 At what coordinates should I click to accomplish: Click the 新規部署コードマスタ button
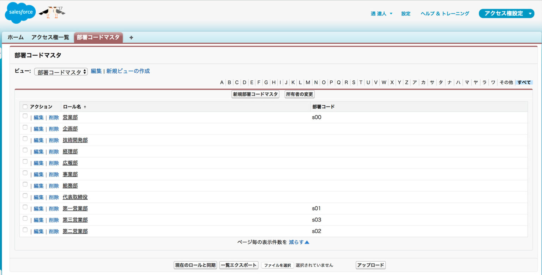[x=255, y=94]
